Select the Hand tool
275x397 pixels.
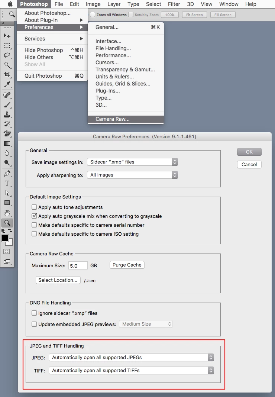click(x=7, y=213)
